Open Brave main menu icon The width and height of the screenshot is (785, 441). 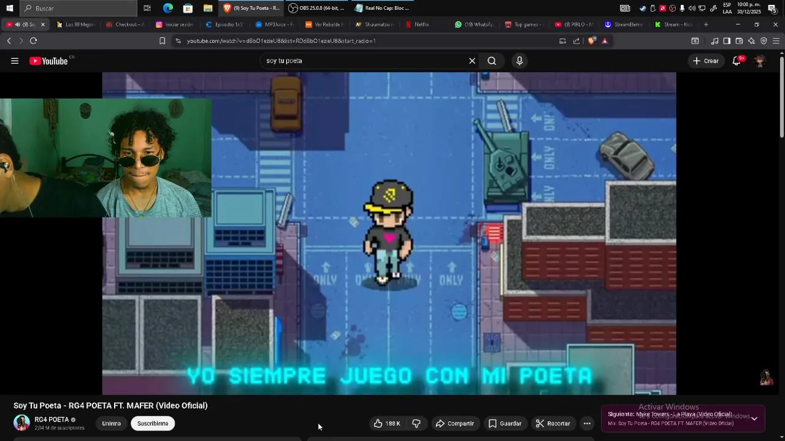pos(776,41)
